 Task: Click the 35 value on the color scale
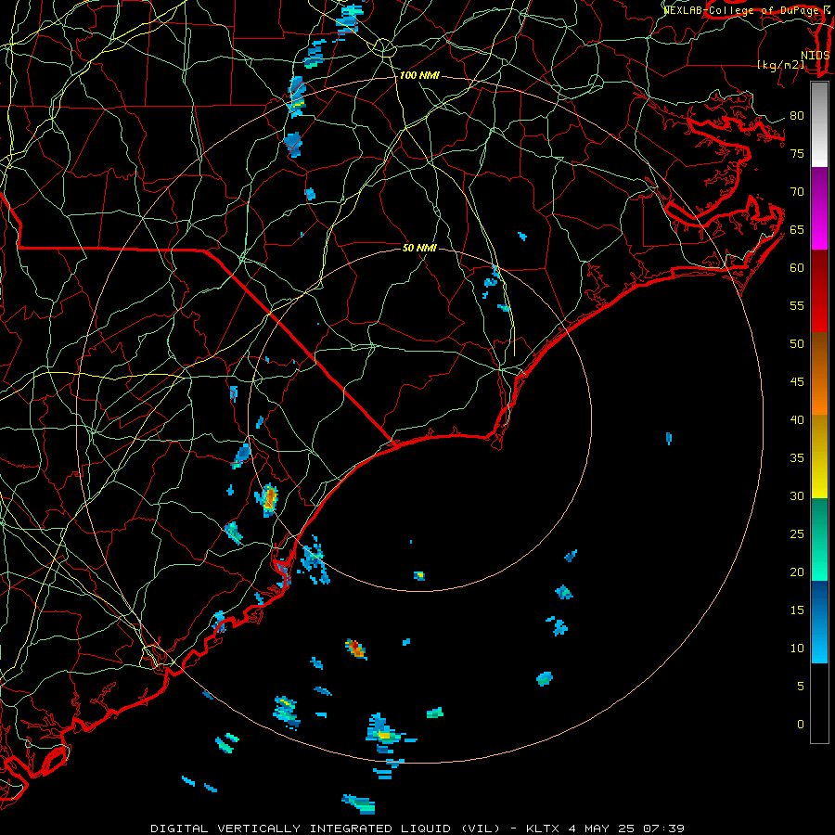pos(797,458)
